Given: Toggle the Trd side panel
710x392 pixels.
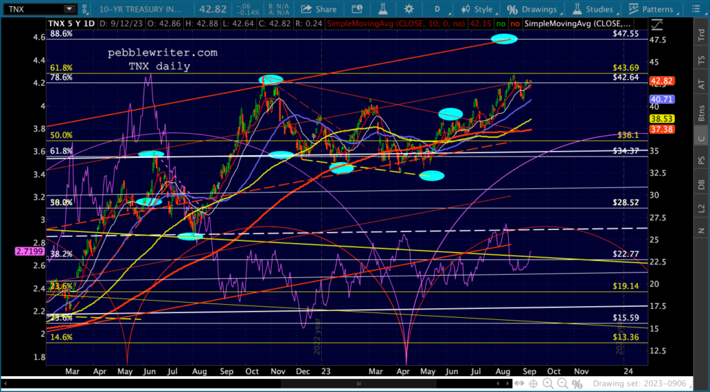Looking at the screenshot, I should click(x=701, y=32).
